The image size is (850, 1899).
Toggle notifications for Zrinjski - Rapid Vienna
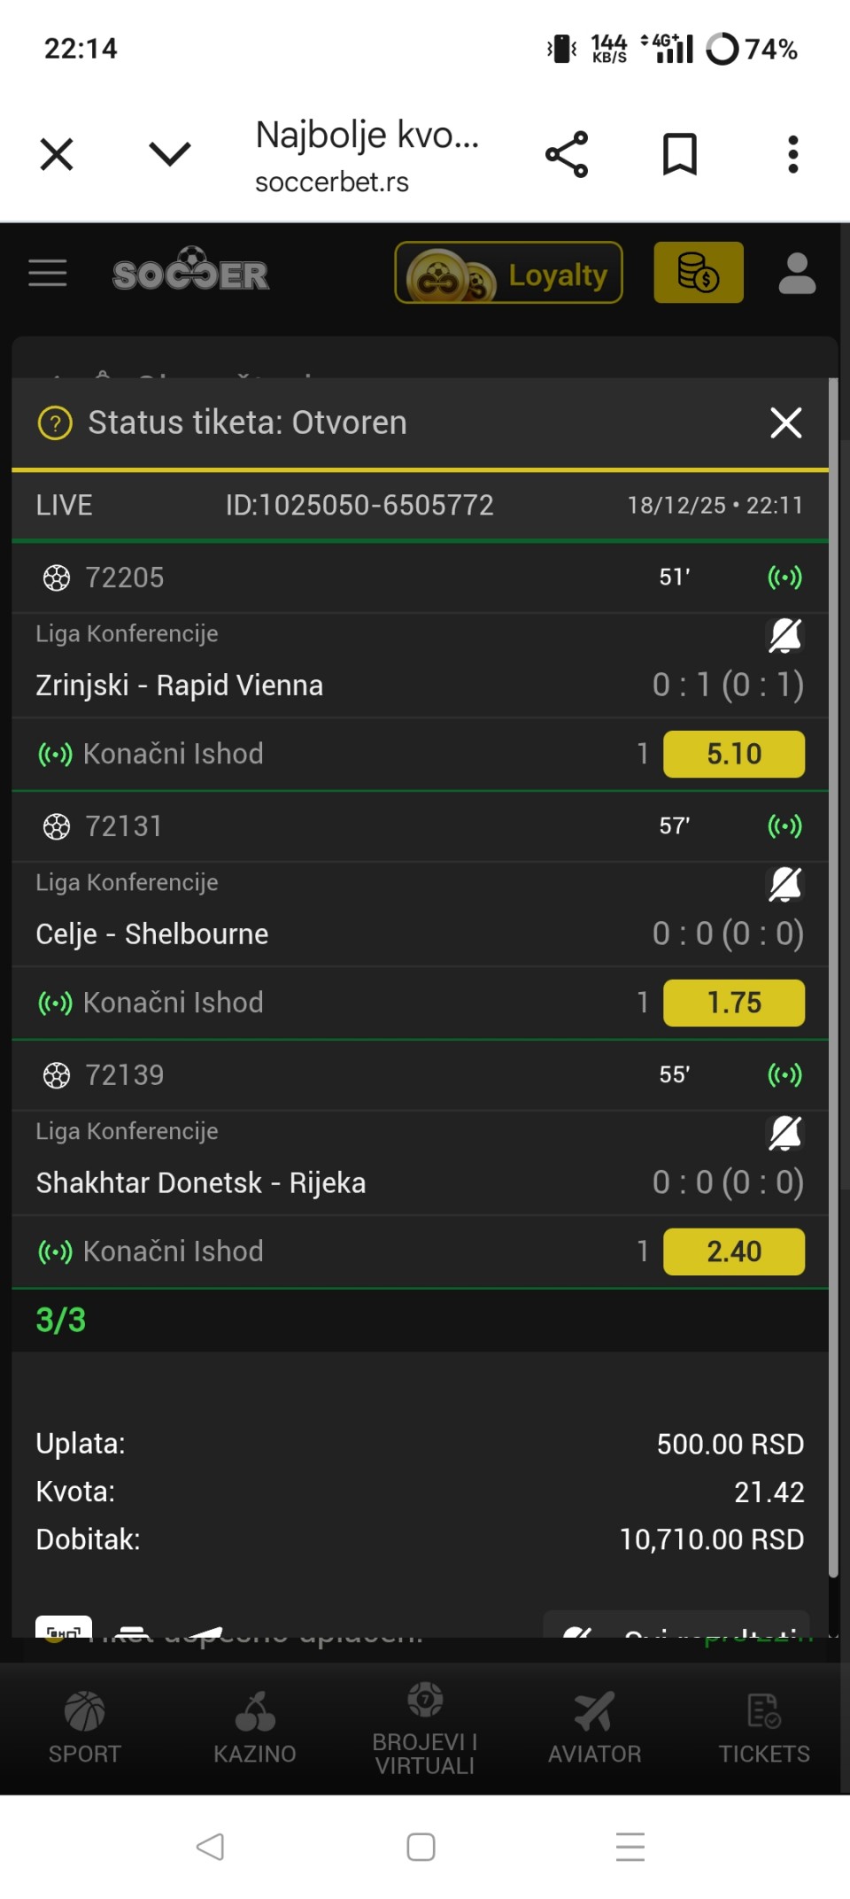[784, 635]
